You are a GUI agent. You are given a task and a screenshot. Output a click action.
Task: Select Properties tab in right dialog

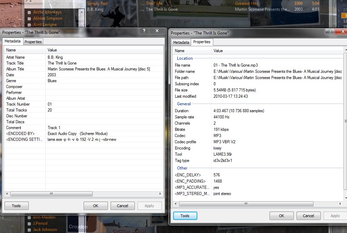pos(201,42)
